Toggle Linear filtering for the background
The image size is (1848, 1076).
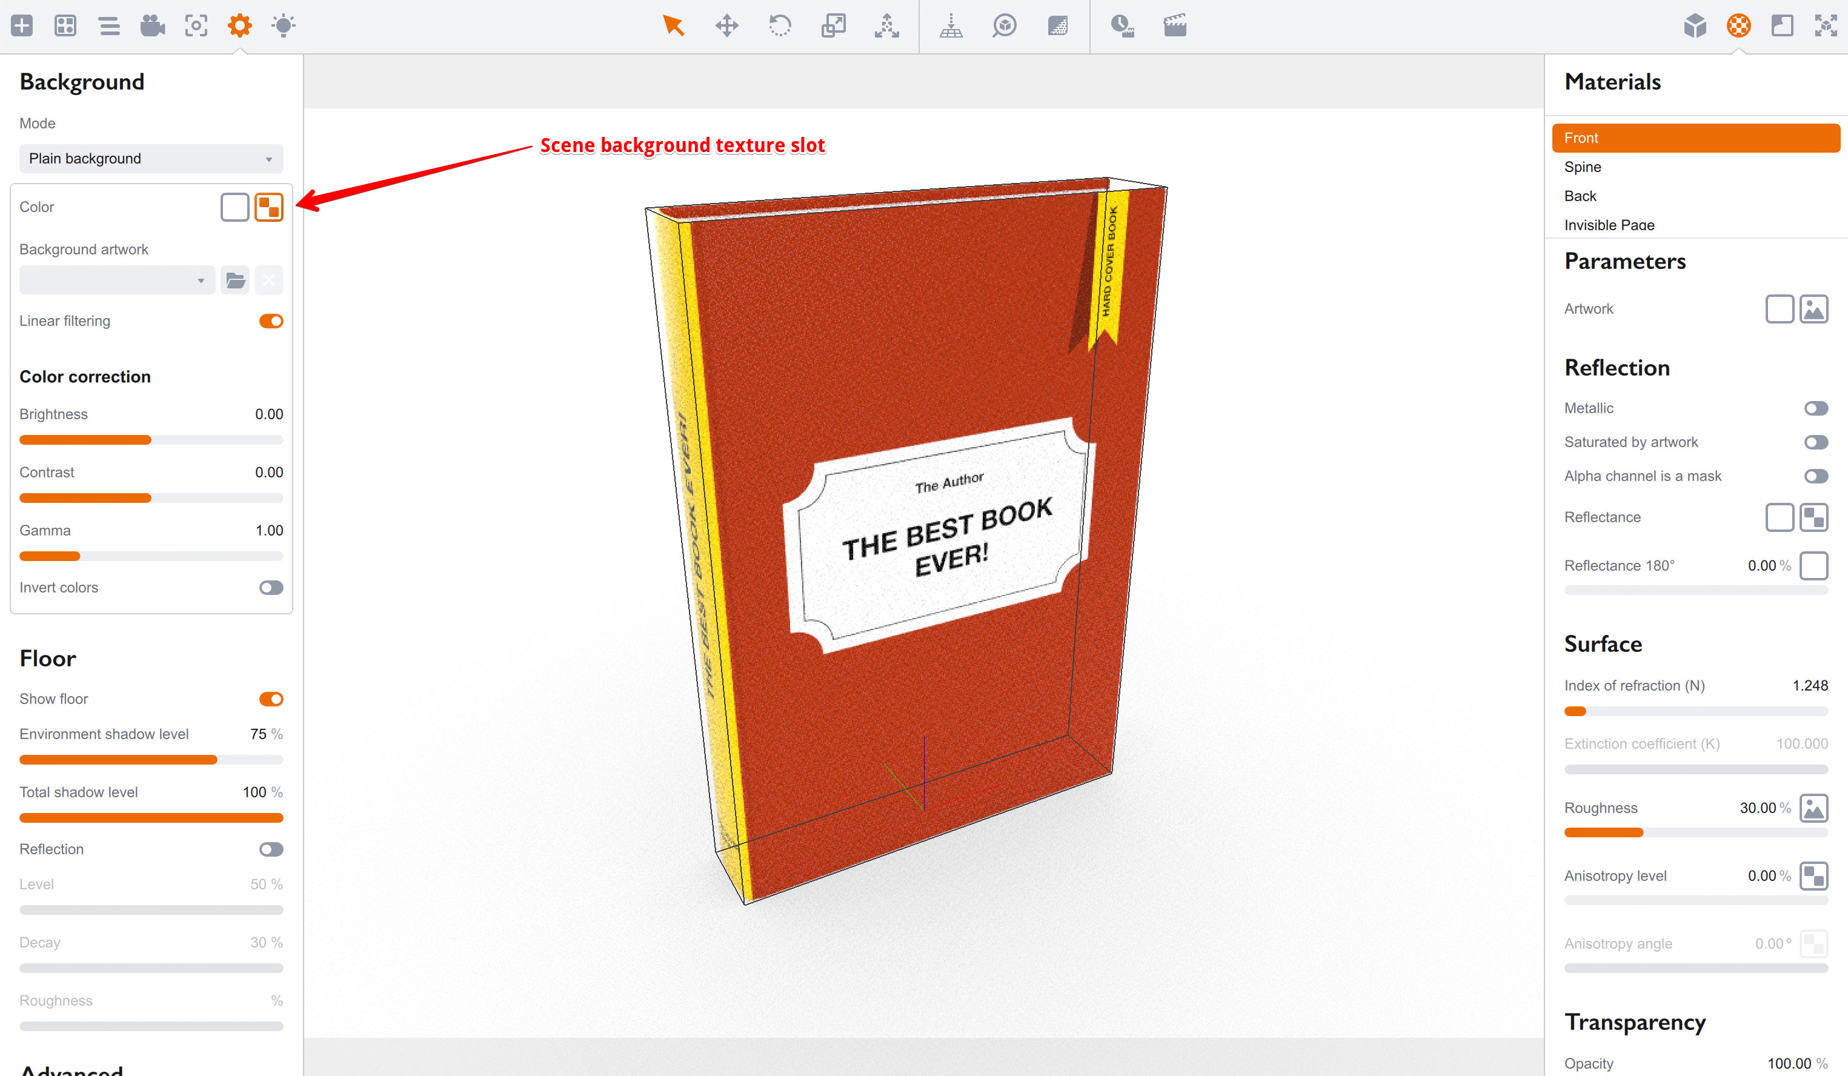click(x=270, y=320)
